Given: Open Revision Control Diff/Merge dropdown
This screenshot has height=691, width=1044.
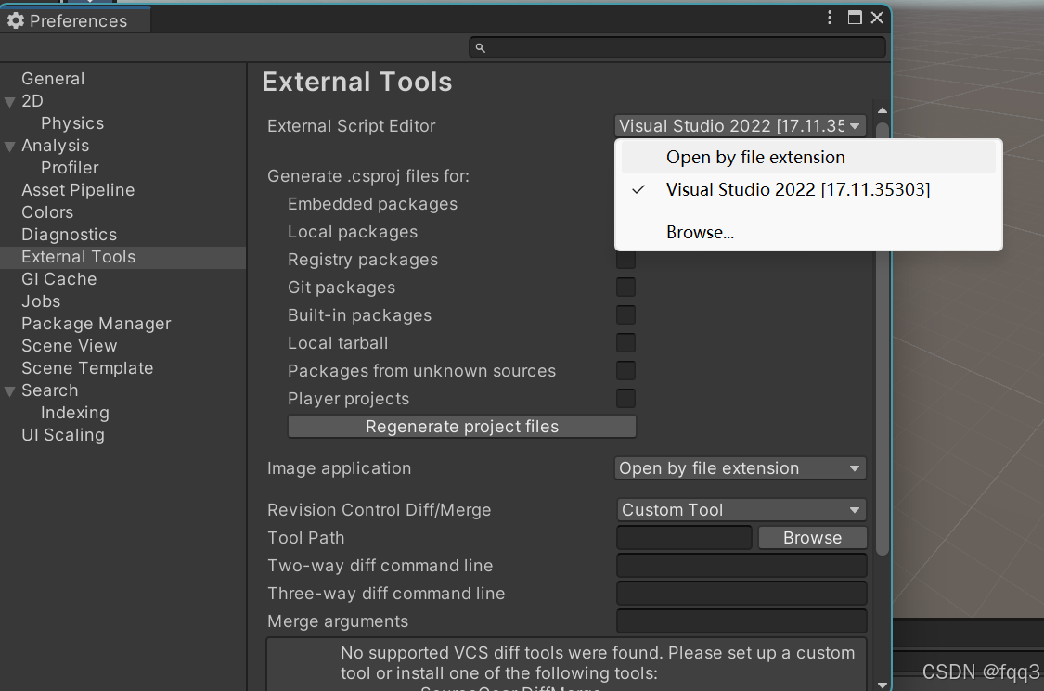Looking at the screenshot, I should click(x=741, y=510).
